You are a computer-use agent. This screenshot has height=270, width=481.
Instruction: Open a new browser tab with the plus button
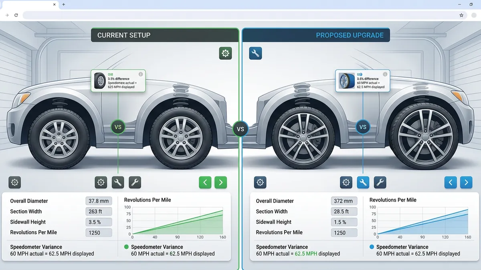(63, 5)
